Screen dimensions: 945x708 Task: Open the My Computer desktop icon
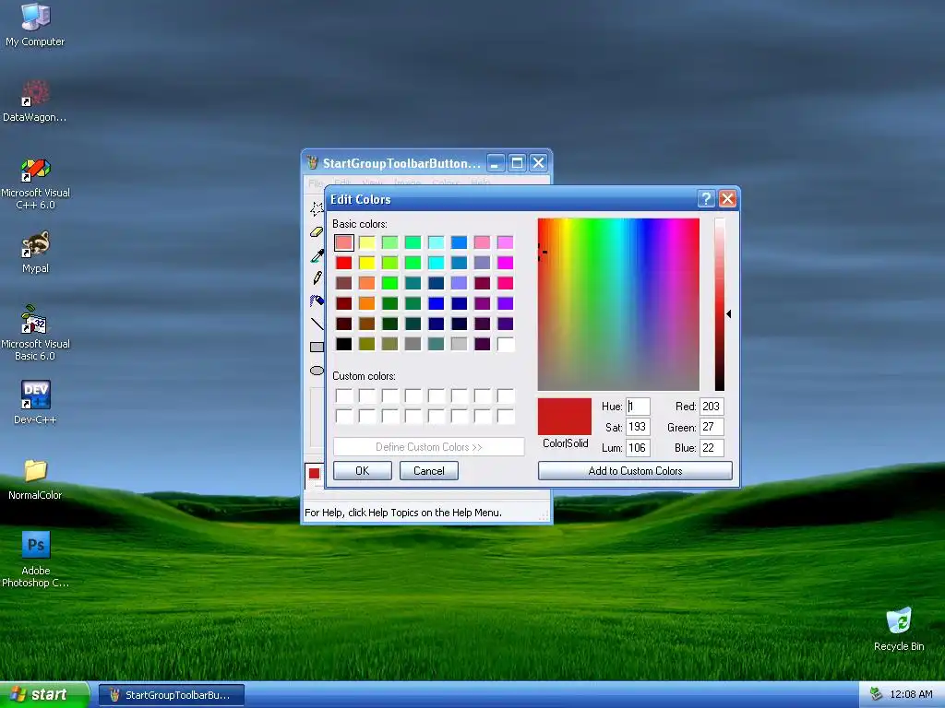[35, 25]
